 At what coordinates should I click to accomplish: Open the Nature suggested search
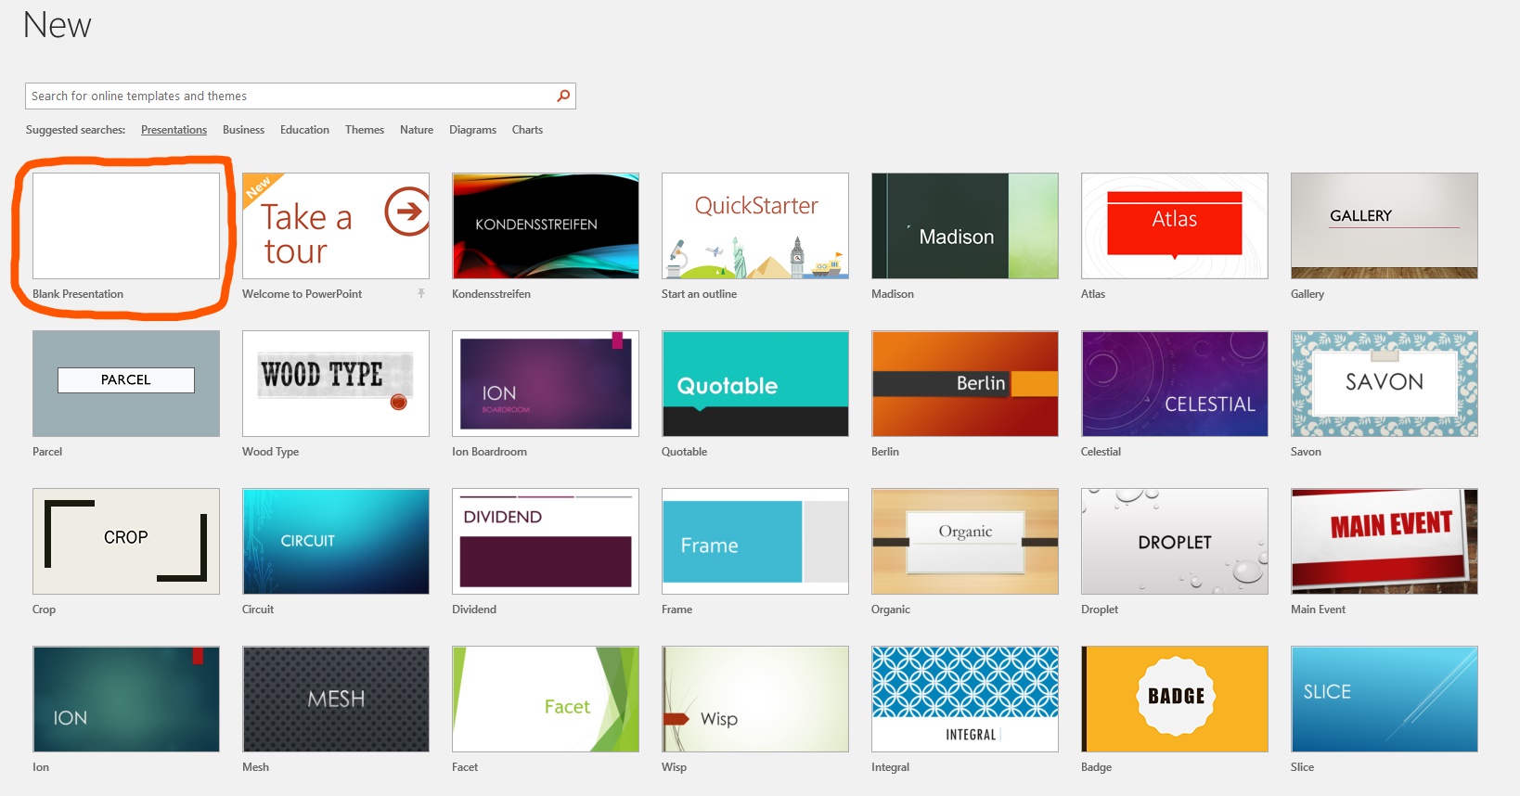coord(417,130)
